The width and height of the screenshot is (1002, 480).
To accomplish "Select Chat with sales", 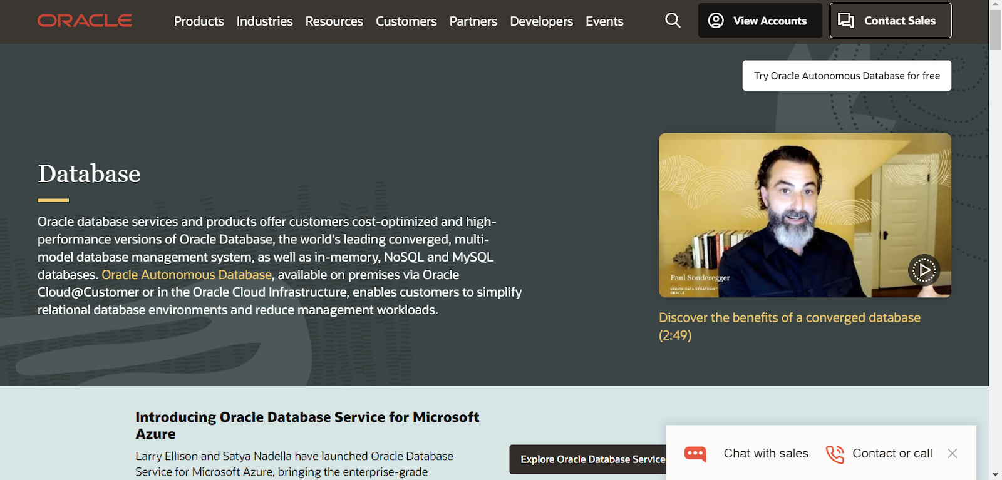I will (x=766, y=454).
